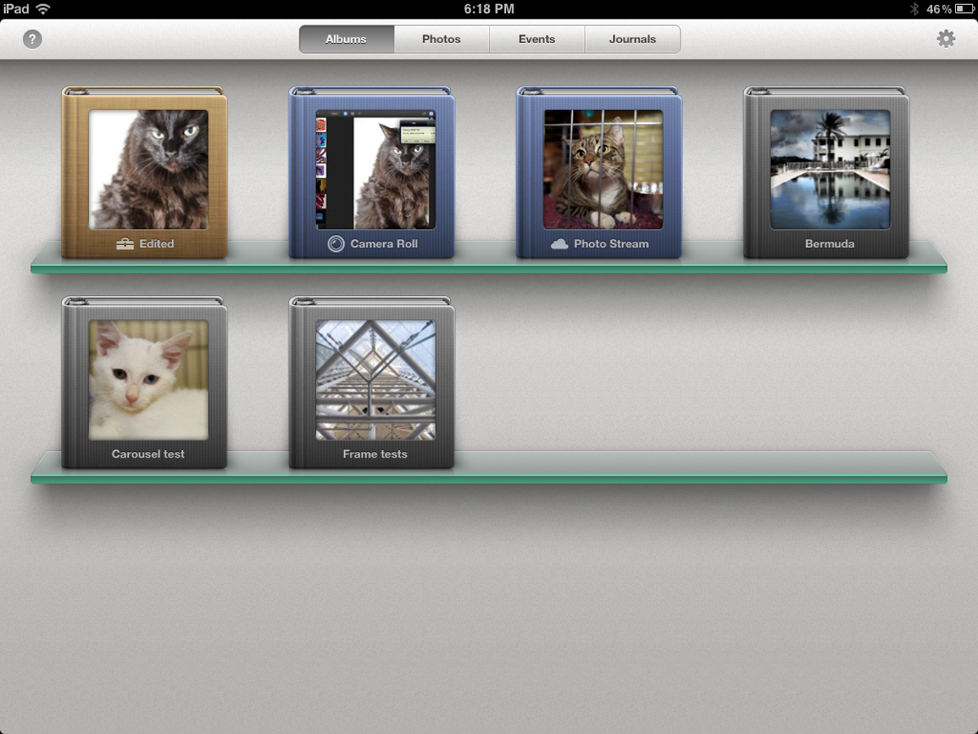Open the Bermuda pool photo cover

[x=830, y=170]
